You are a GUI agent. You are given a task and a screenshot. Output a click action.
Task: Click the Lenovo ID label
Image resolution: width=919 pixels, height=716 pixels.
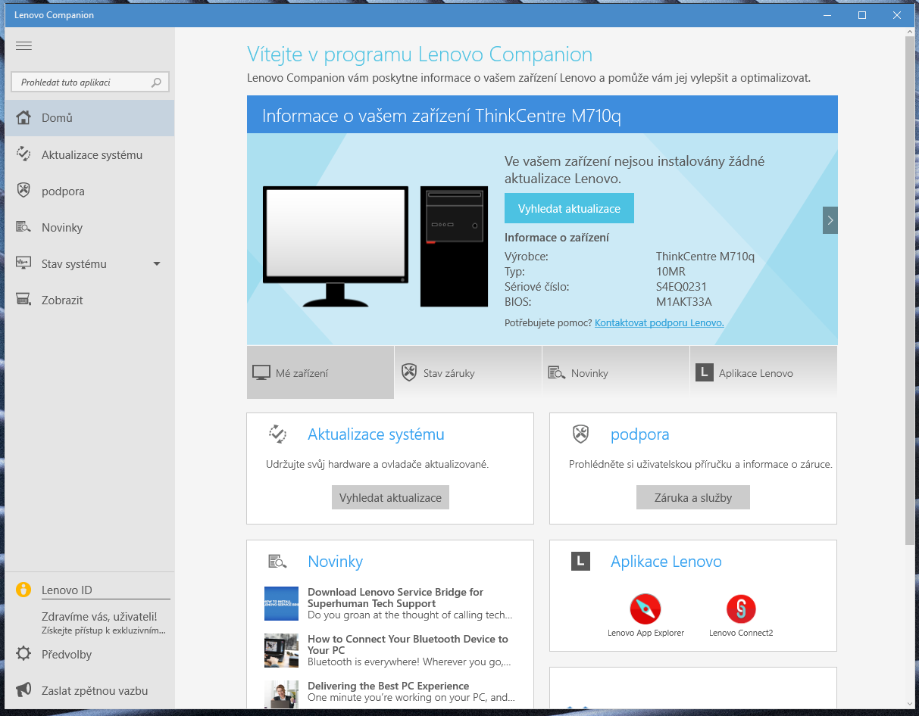67,590
